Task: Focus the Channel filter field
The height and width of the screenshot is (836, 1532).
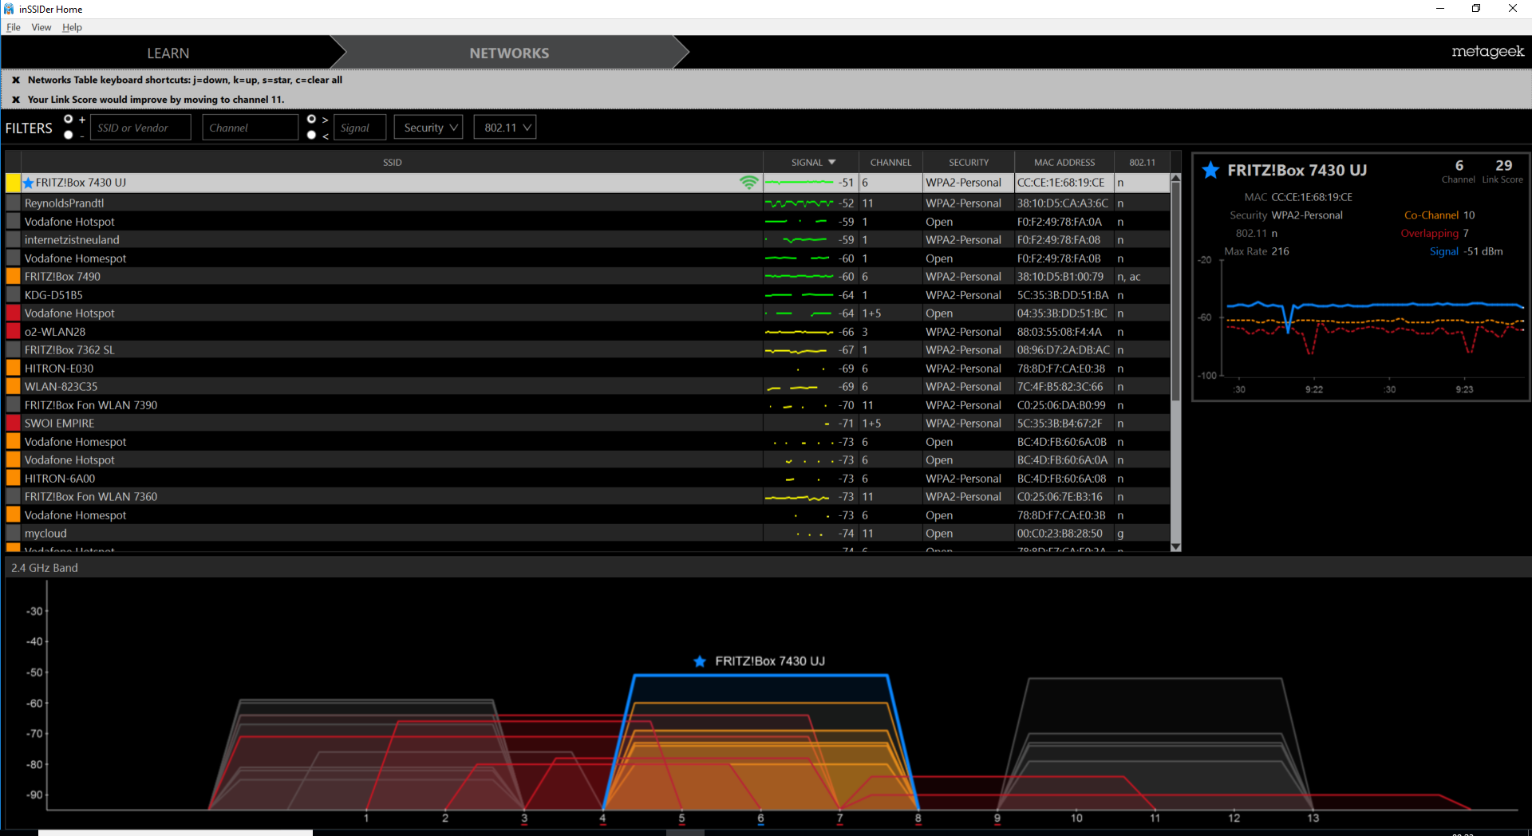Action: click(250, 128)
